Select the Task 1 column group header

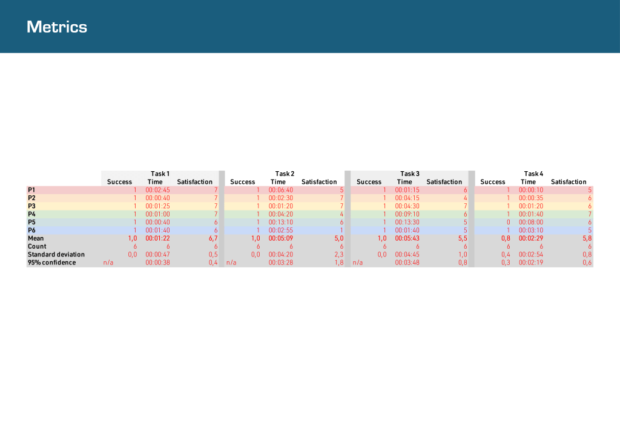[x=160, y=174]
